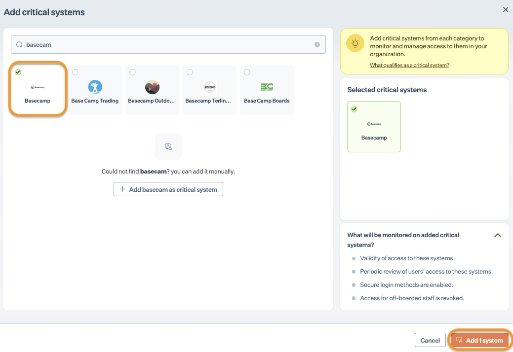Collapse the What will be monitored section
The height and width of the screenshot is (352, 513).
point(498,236)
